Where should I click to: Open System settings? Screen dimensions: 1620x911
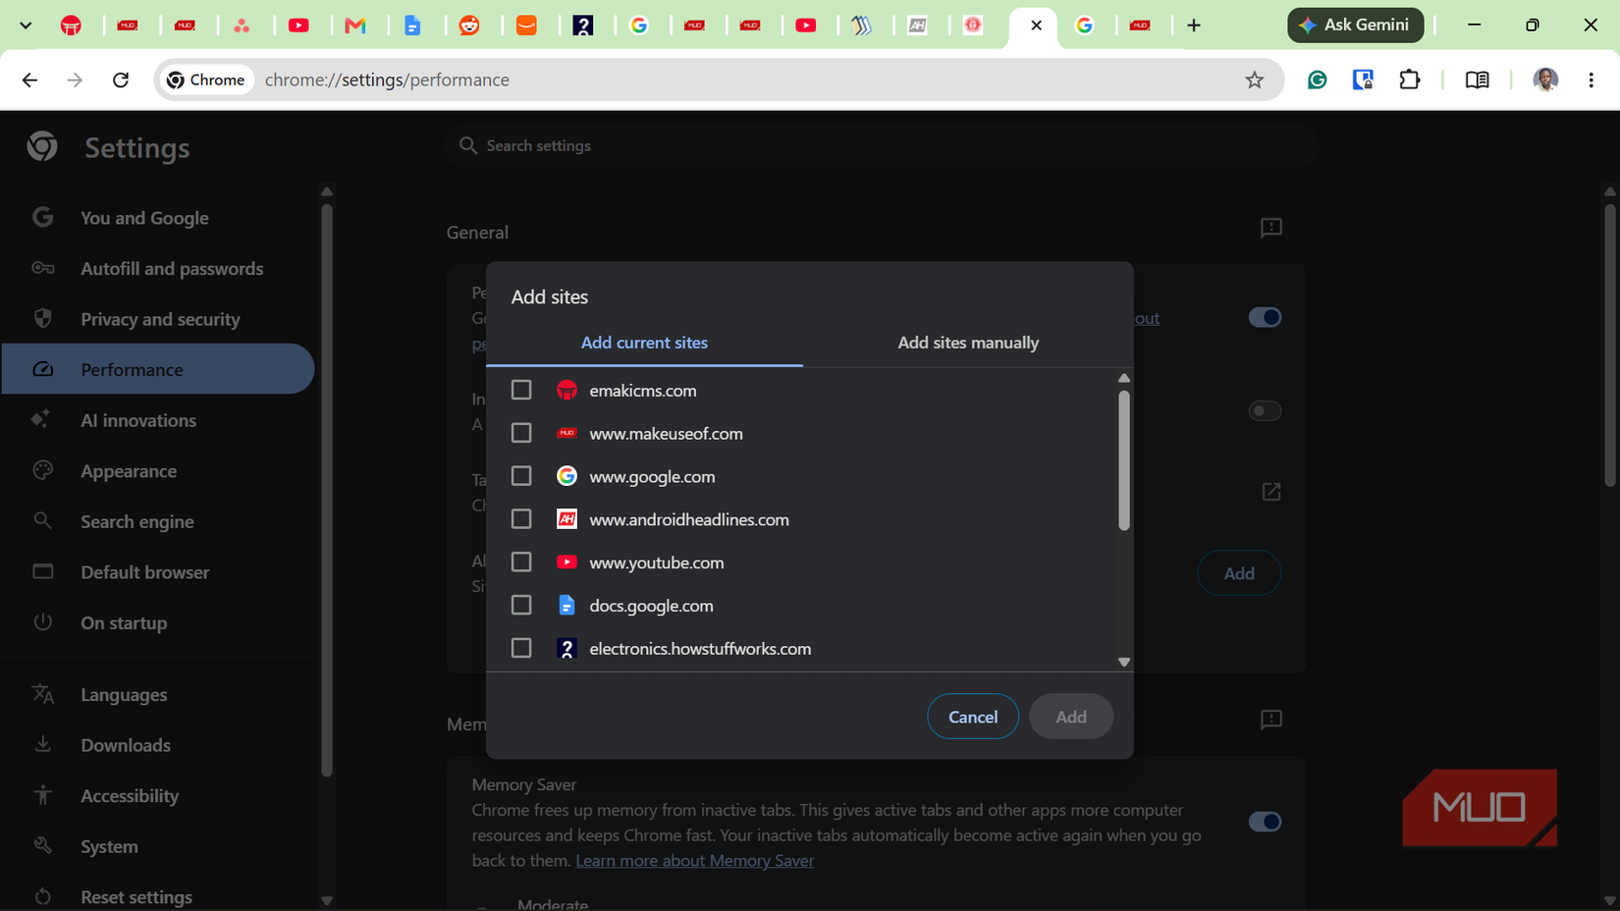[x=157, y=846]
